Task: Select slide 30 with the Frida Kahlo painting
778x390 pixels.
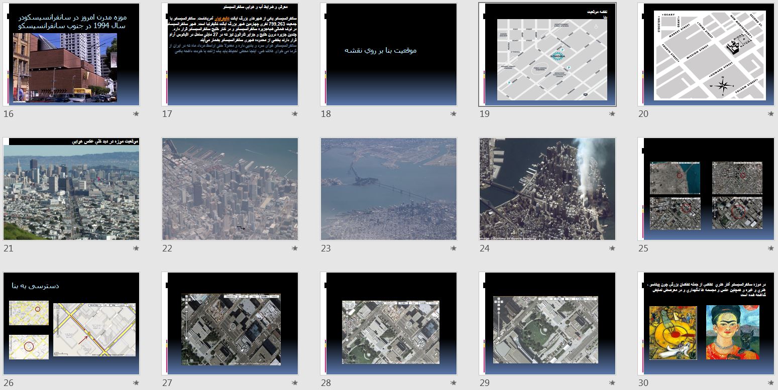Action: point(706,324)
